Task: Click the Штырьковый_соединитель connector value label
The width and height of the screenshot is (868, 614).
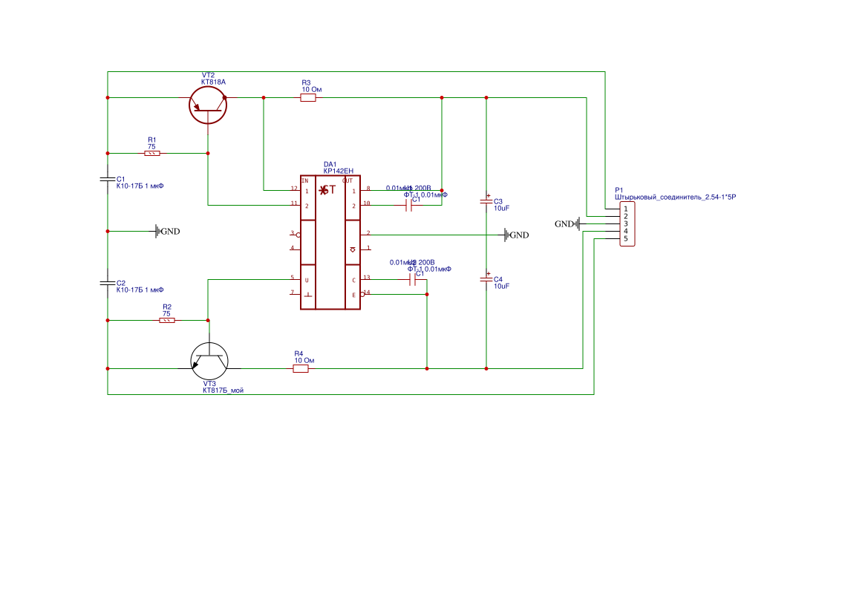Action: [675, 197]
